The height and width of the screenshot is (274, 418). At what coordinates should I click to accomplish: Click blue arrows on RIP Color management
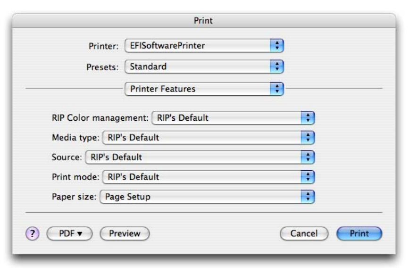(308, 118)
